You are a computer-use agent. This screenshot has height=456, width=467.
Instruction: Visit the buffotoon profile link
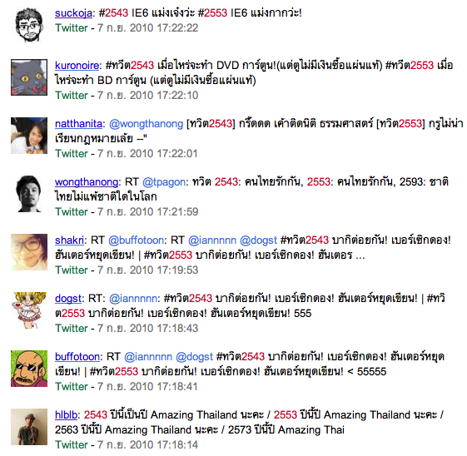[x=77, y=357]
